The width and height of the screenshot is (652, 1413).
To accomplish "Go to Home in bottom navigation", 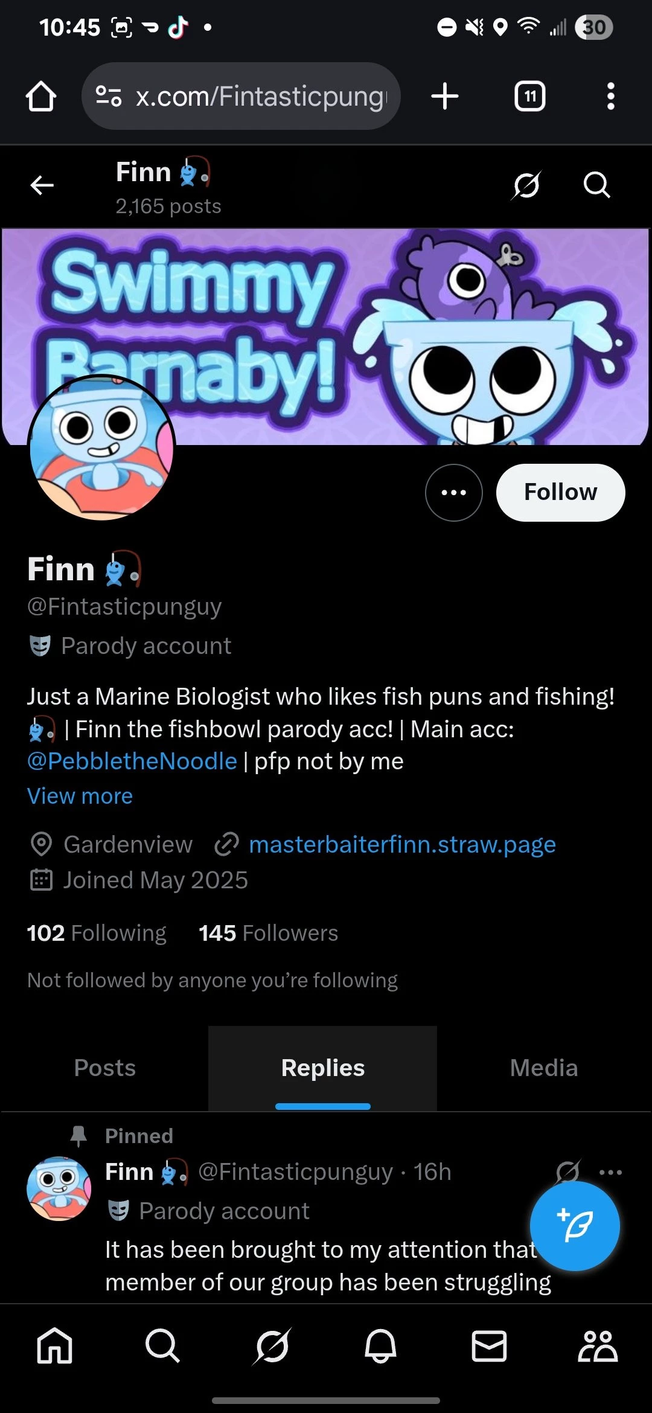I will coord(54,1346).
